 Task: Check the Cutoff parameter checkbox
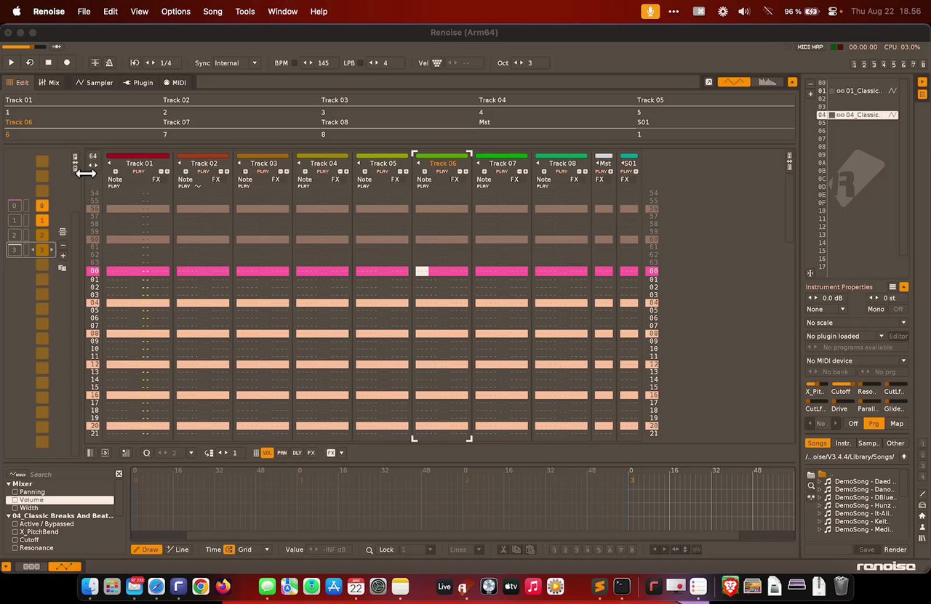15,540
